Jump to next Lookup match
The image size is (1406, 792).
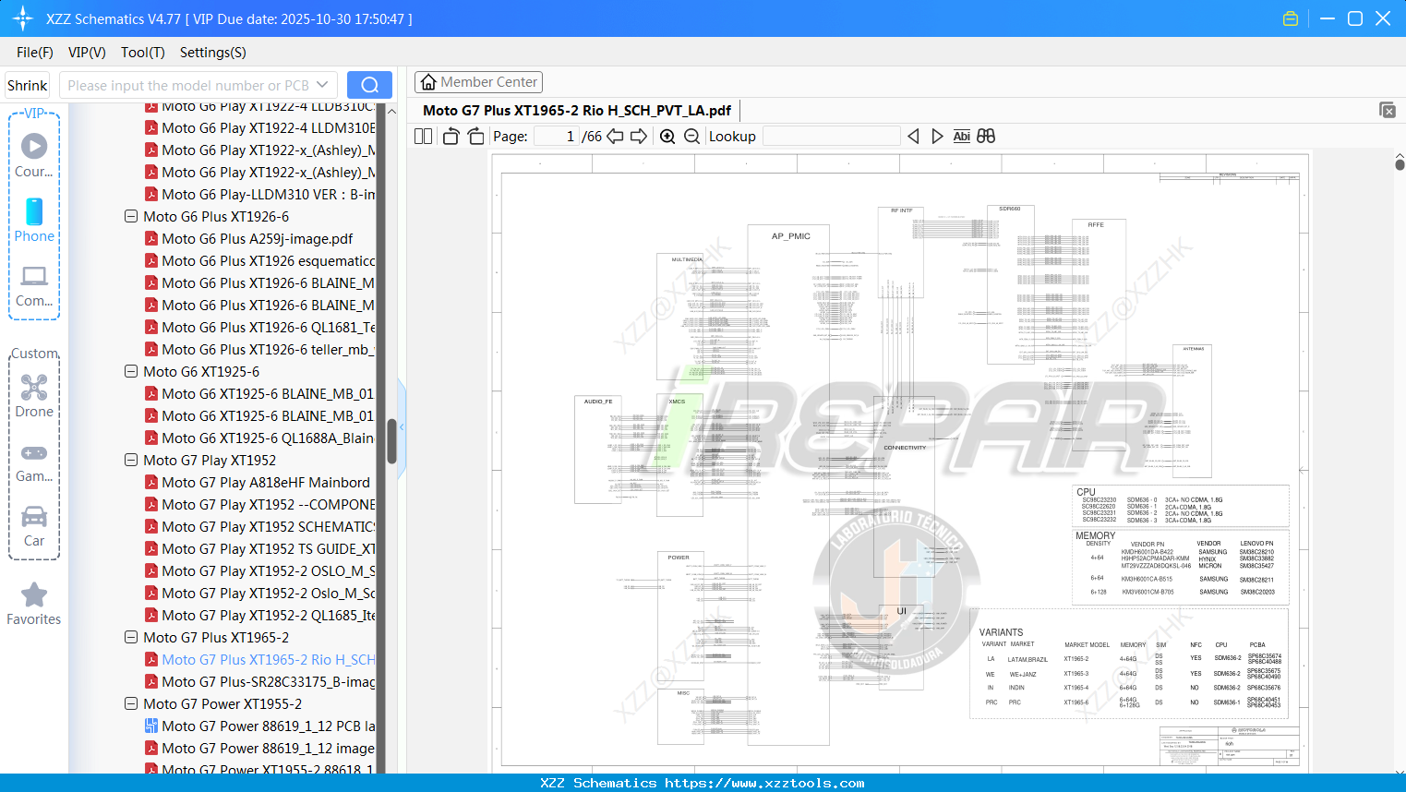(937, 137)
